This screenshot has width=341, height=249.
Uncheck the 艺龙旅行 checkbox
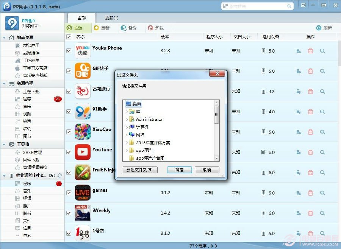(x=69, y=91)
